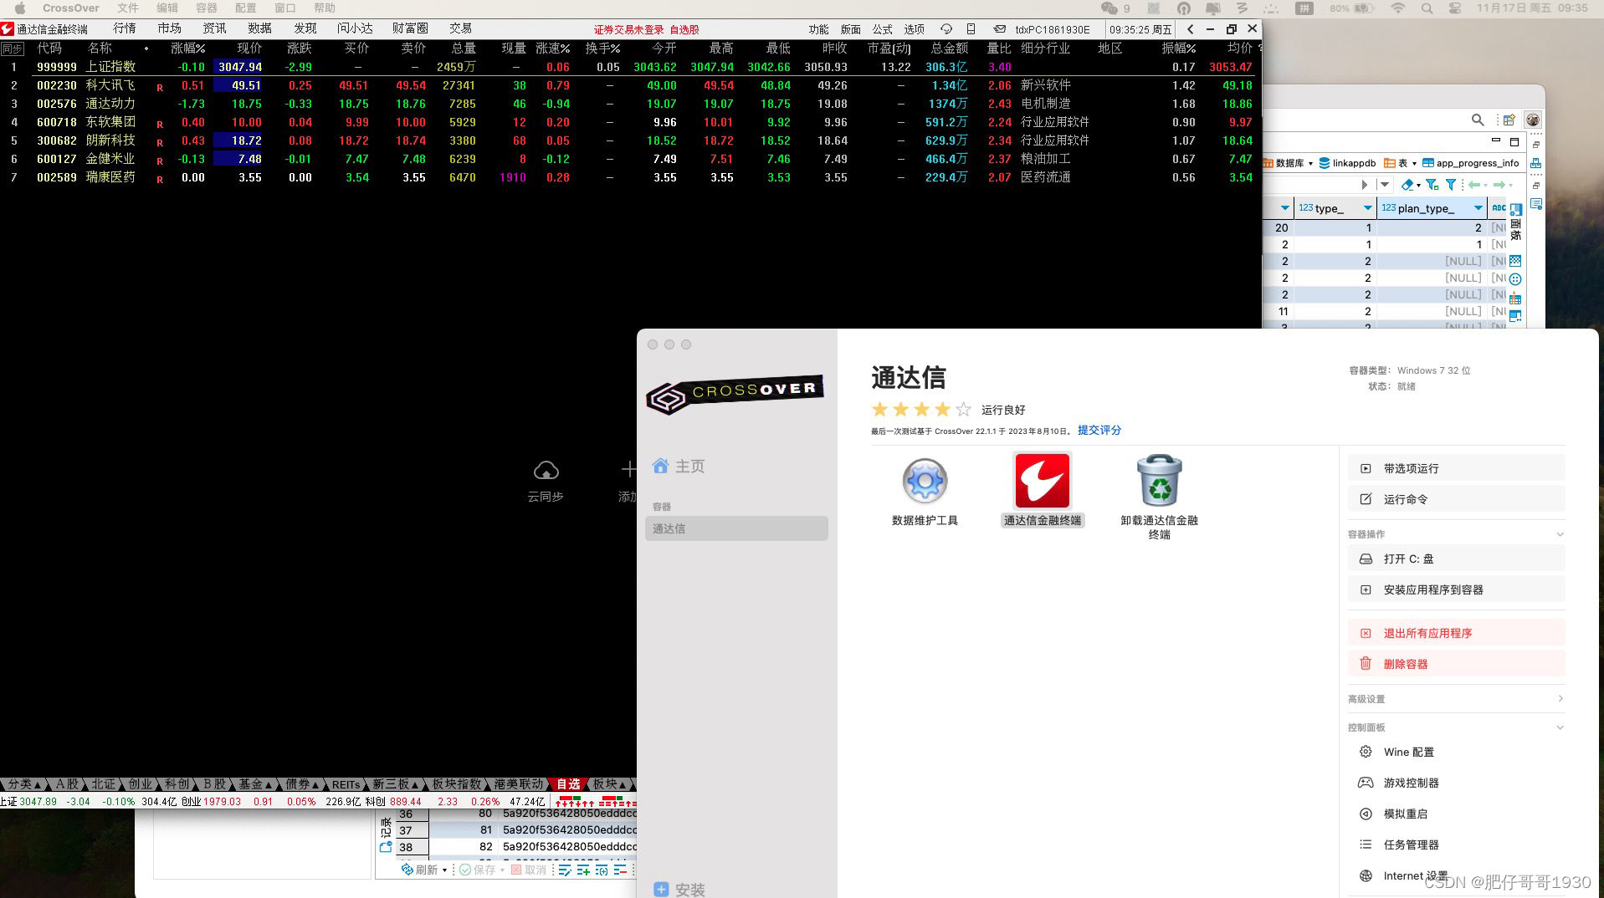Click the customer service headset icon in 通达信 toolbar

pos(946,28)
